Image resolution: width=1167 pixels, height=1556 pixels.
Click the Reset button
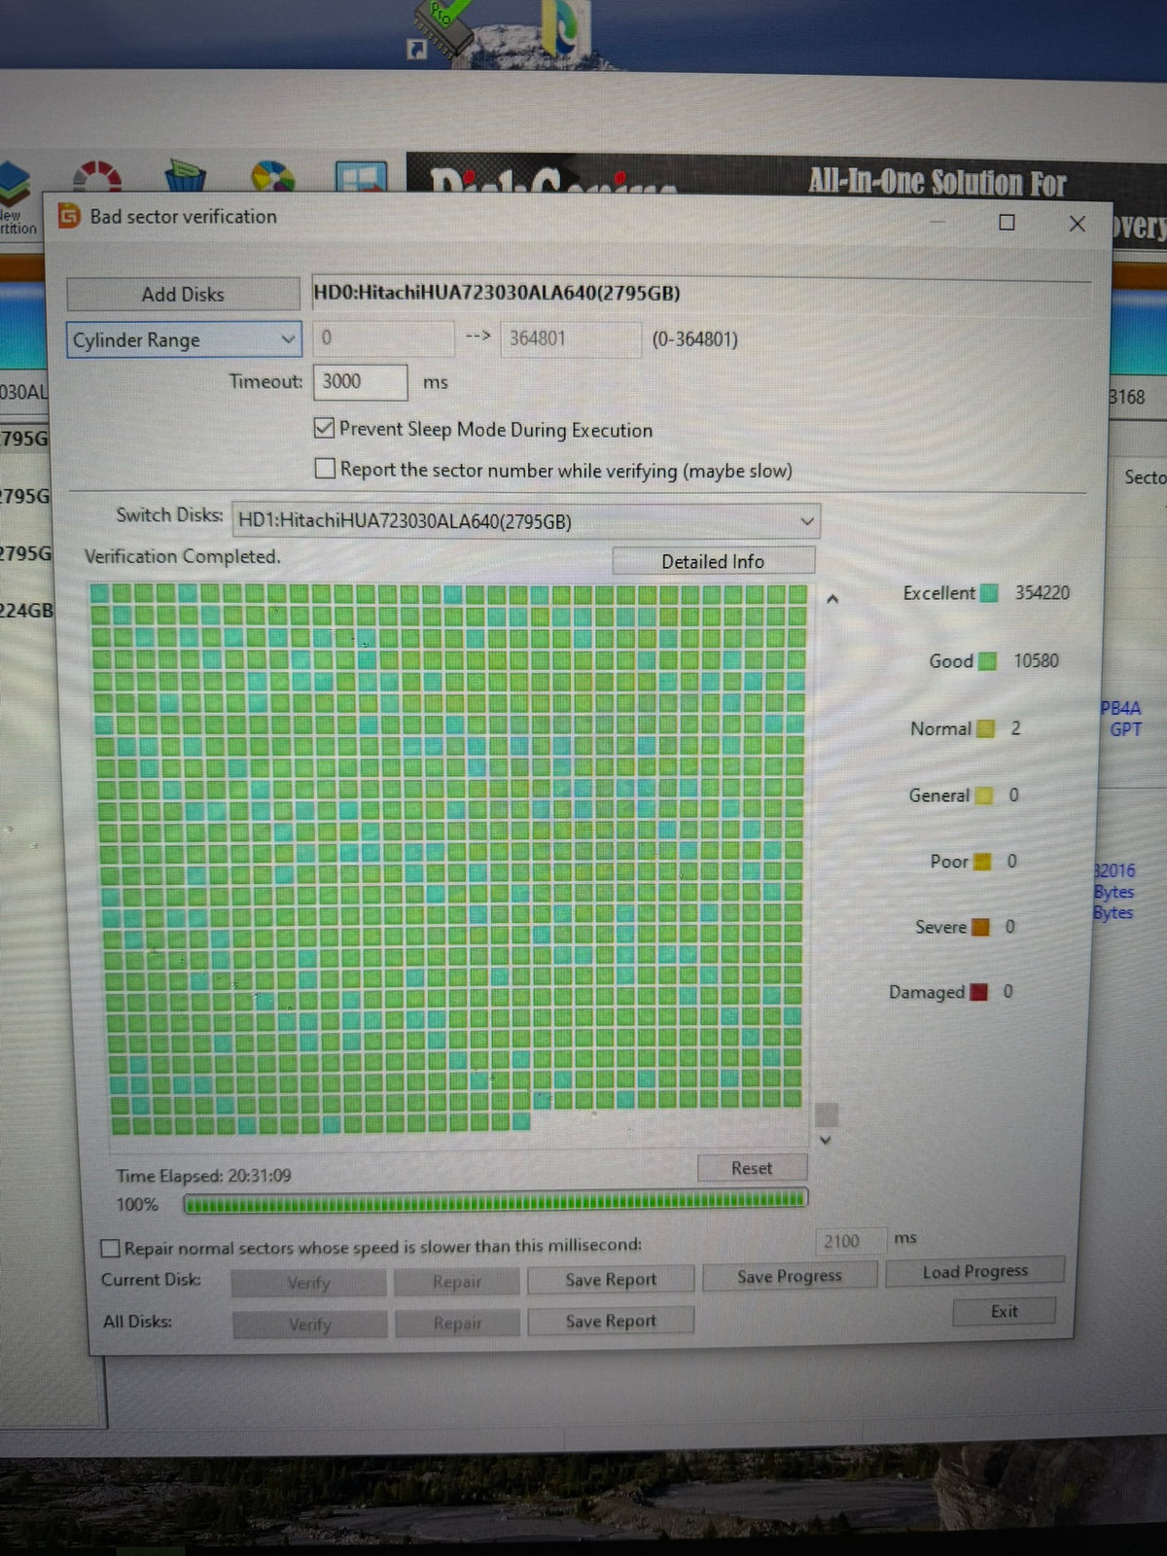click(x=752, y=1168)
